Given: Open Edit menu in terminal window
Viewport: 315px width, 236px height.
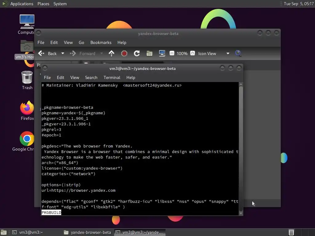Looking at the screenshot, I should click(x=61, y=77).
